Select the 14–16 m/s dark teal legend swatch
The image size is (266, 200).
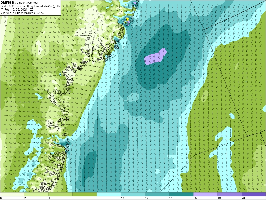tap(181, 194)
